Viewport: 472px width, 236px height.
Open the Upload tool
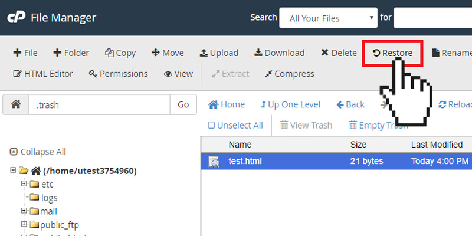click(219, 53)
